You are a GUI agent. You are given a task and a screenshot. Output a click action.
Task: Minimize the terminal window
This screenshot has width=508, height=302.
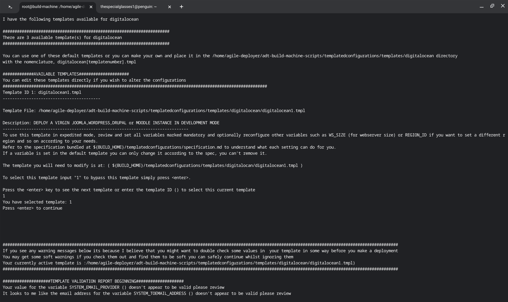482,6
